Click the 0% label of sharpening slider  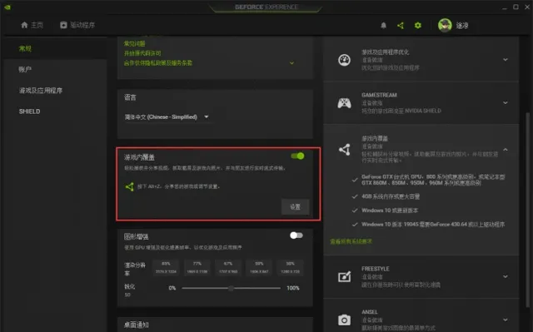click(x=172, y=288)
